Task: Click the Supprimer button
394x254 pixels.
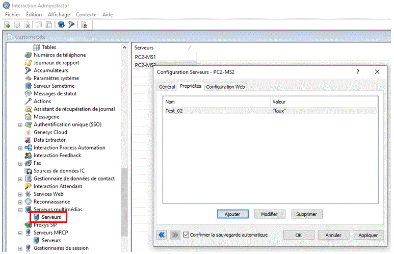Action: (306, 214)
